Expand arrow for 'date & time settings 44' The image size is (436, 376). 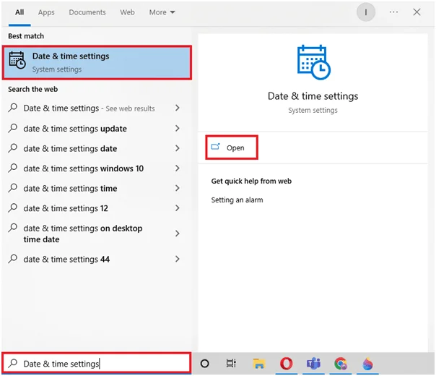(x=178, y=259)
